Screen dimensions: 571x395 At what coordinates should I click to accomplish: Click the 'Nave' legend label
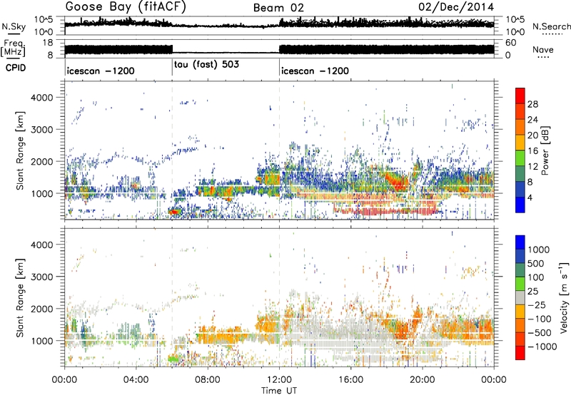542,50
